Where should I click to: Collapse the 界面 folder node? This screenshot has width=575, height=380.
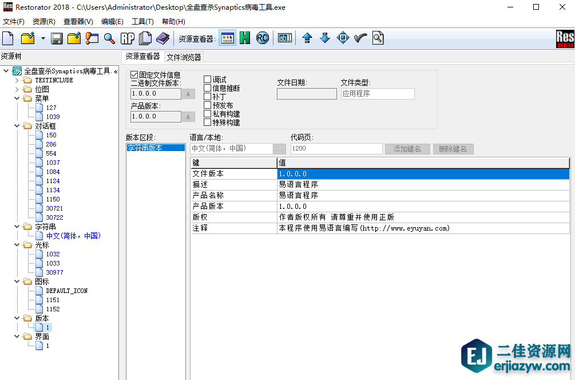[17, 337]
